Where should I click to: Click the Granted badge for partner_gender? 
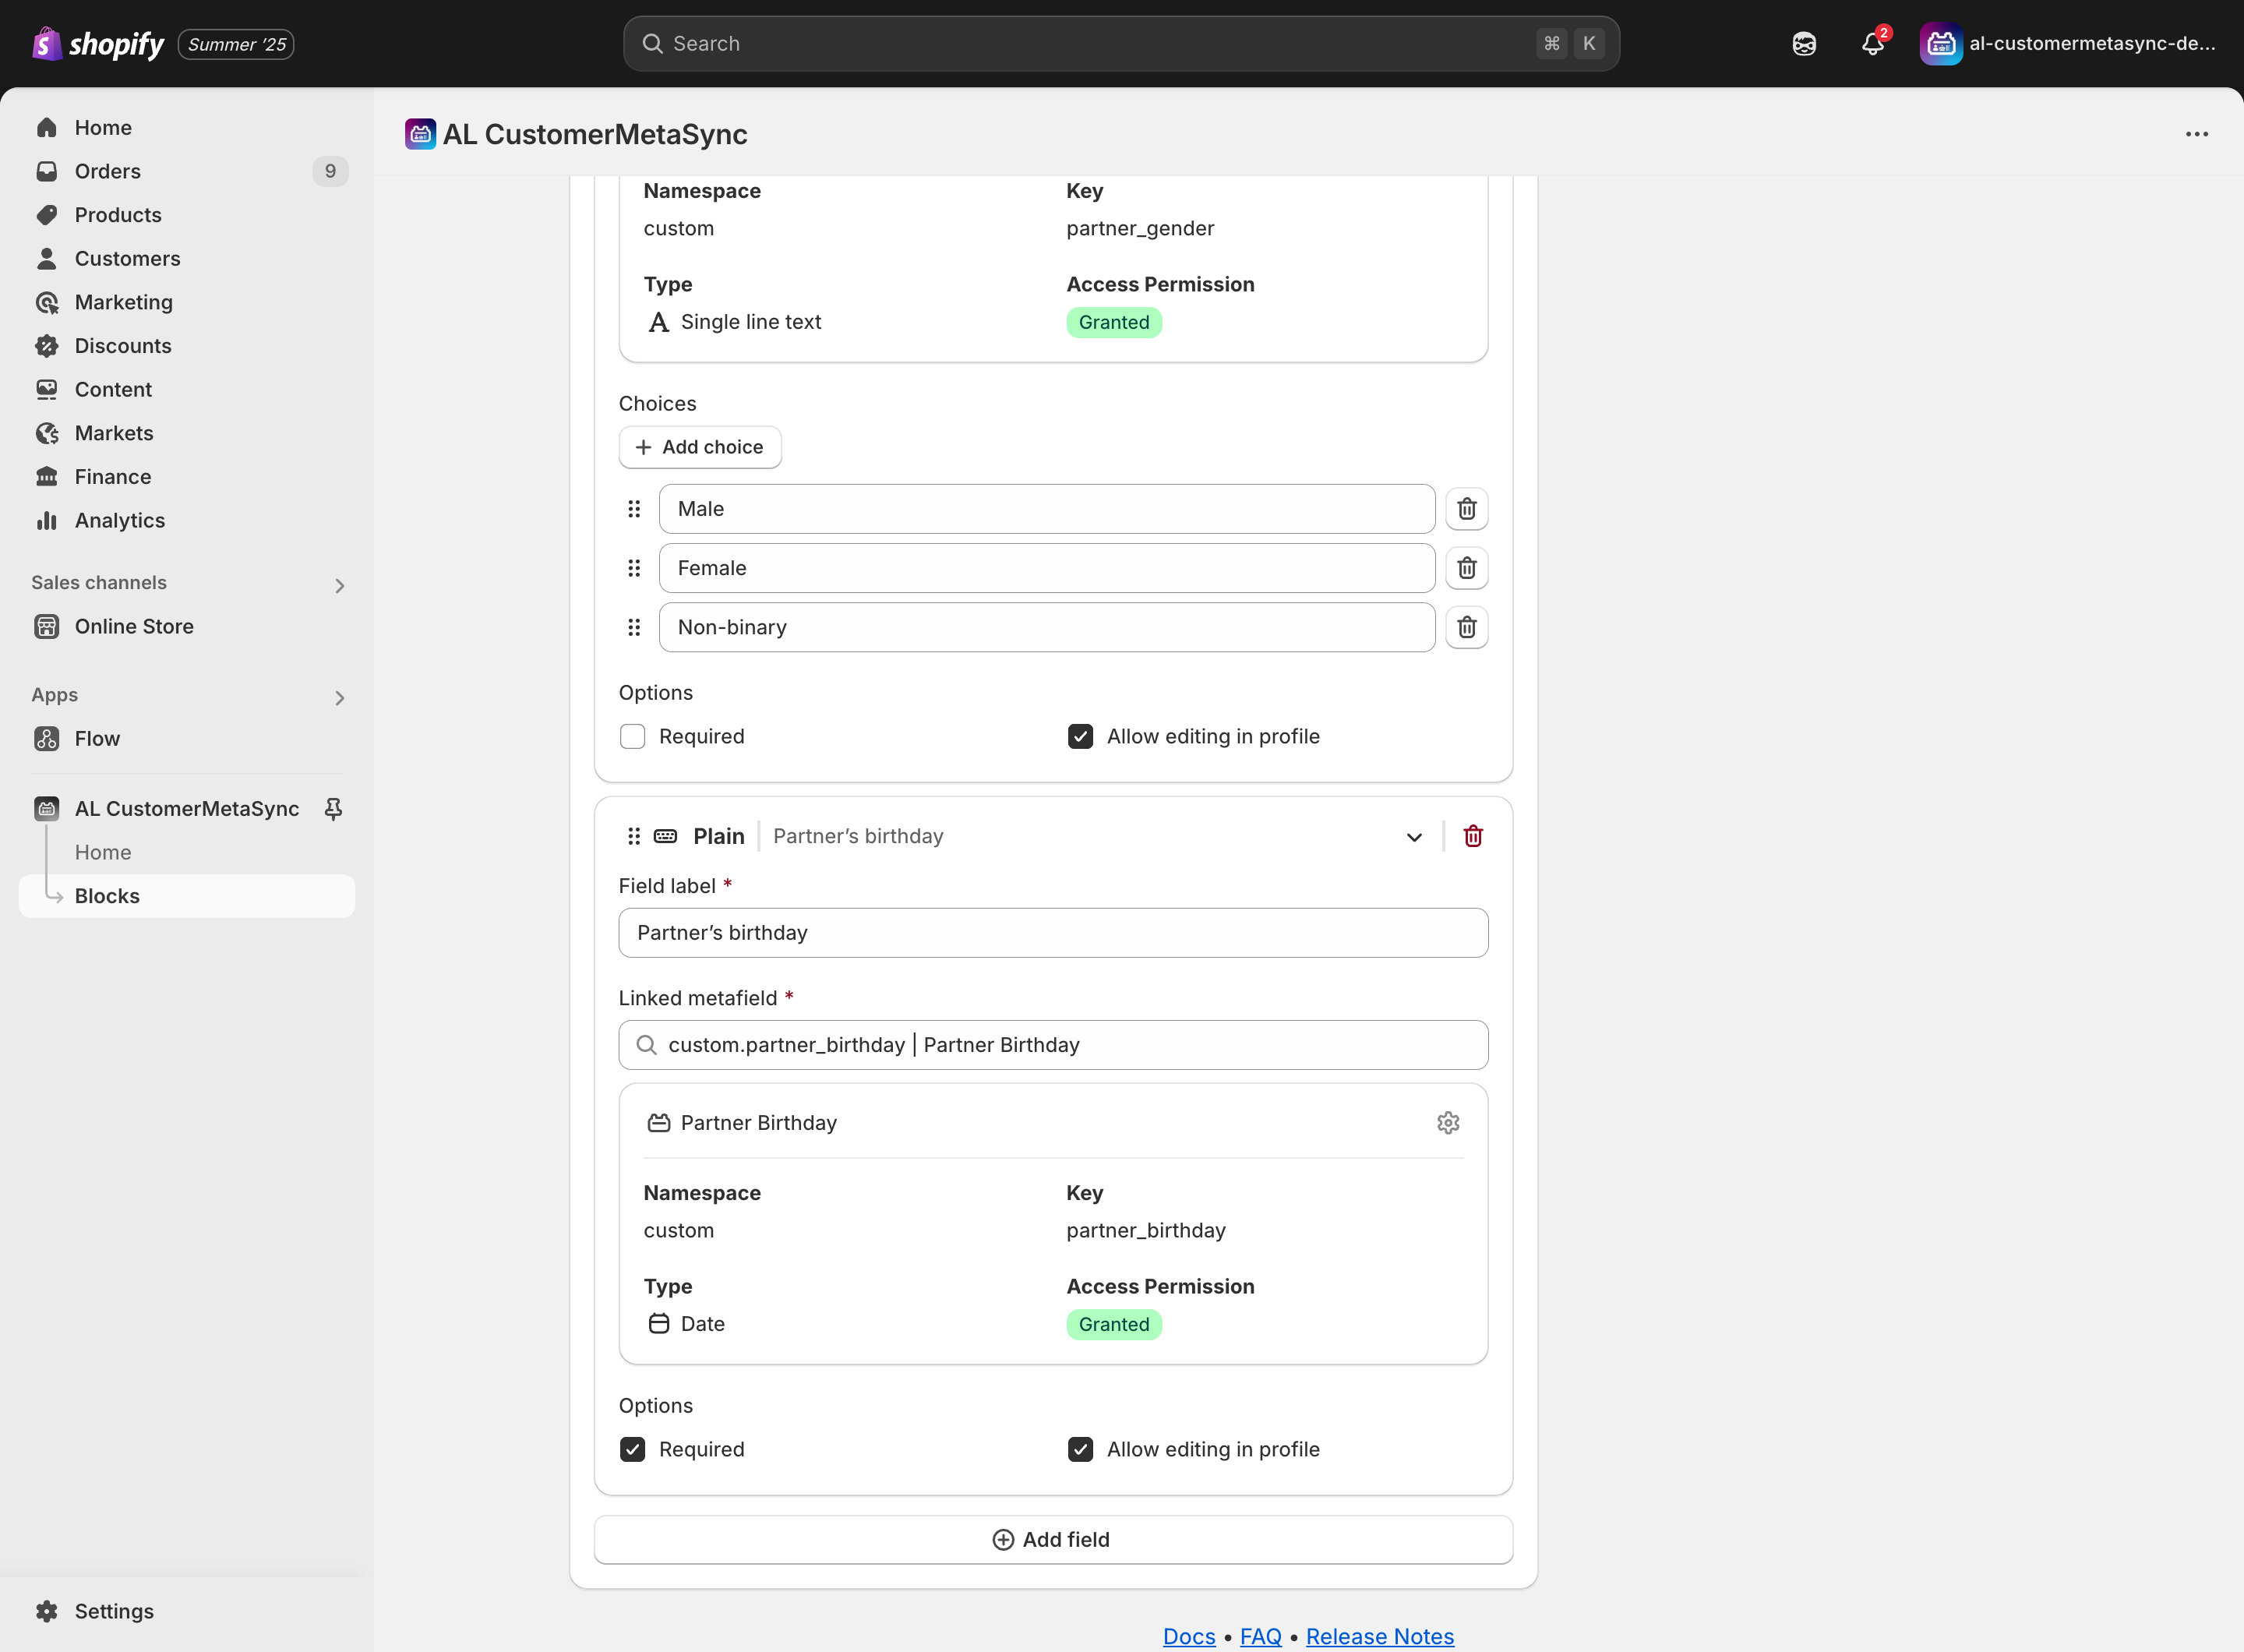point(1113,323)
